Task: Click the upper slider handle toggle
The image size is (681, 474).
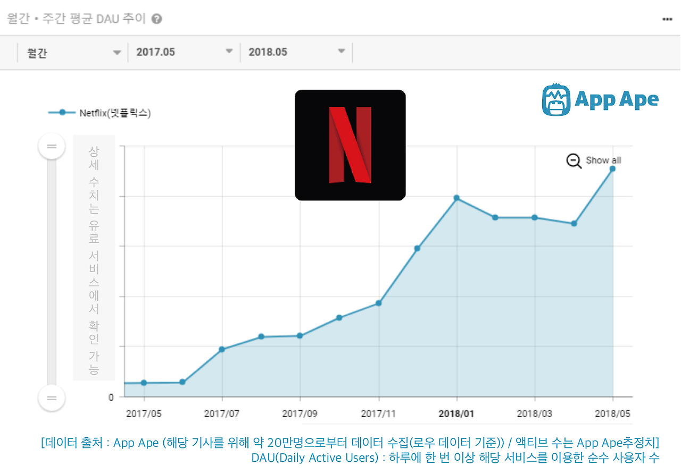Action: (x=51, y=146)
